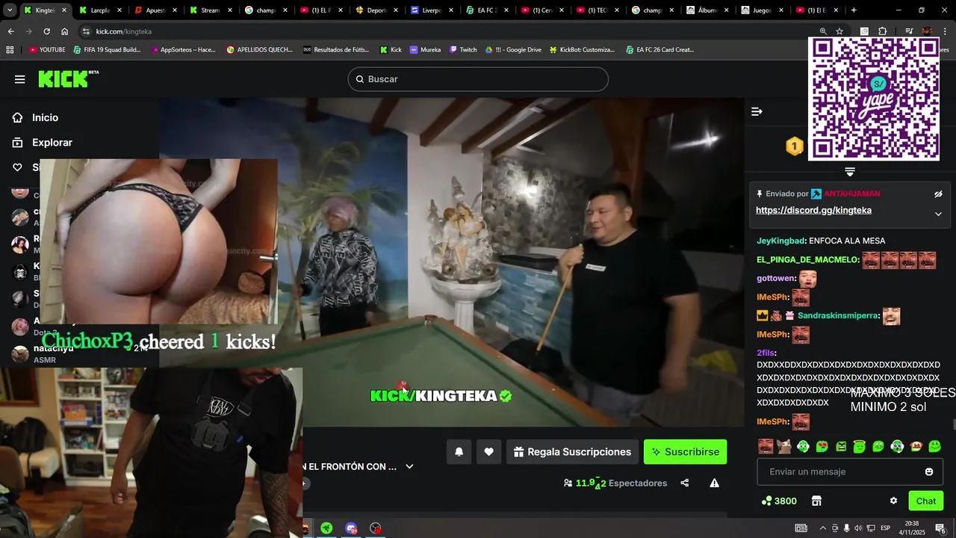Click the green Chat send button
This screenshot has height=538, width=956.
(926, 501)
